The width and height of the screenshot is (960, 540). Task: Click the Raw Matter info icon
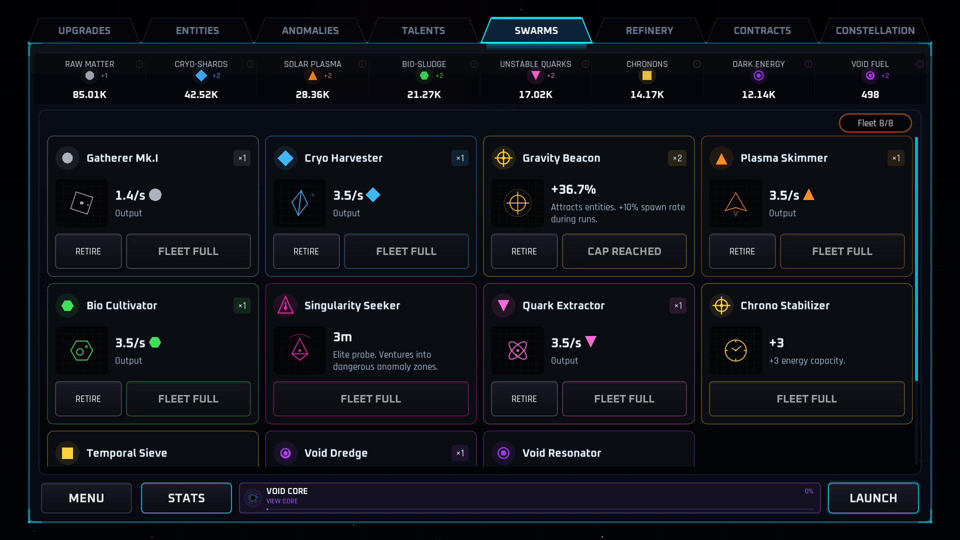tap(139, 64)
